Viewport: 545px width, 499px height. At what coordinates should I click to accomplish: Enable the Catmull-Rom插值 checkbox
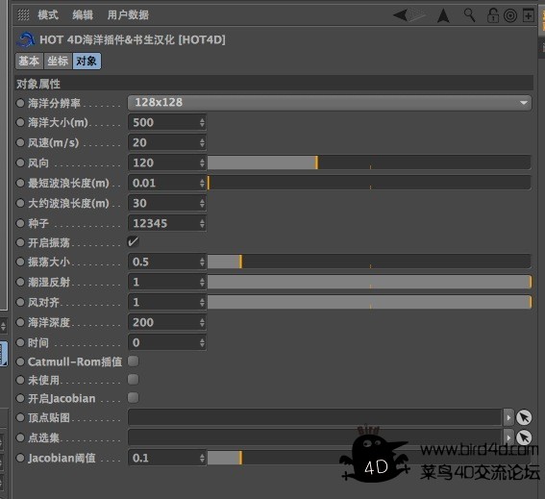(133, 362)
